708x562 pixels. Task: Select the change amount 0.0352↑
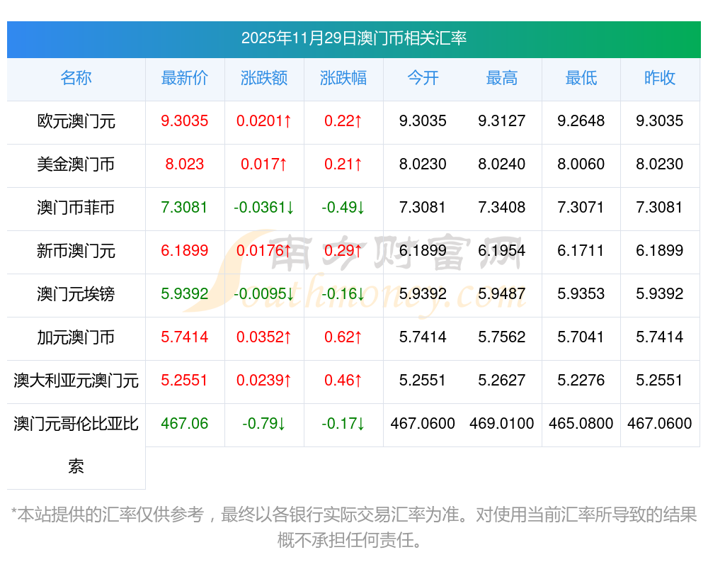point(263,337)
